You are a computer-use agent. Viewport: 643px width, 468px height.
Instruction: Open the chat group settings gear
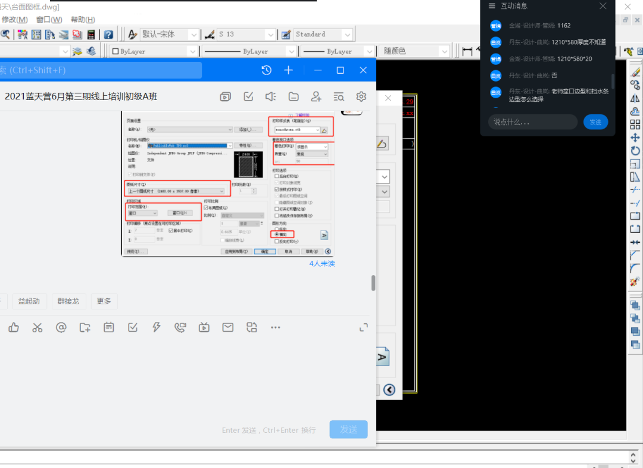point(361,96)
